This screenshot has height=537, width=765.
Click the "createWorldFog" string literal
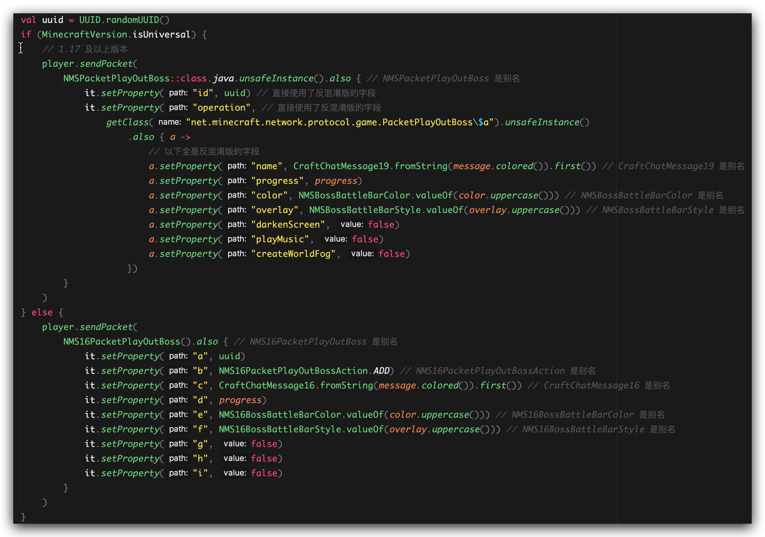[293, 254]
